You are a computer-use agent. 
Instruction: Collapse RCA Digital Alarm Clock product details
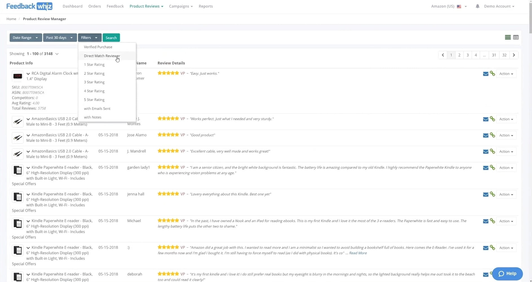point(28,74)
